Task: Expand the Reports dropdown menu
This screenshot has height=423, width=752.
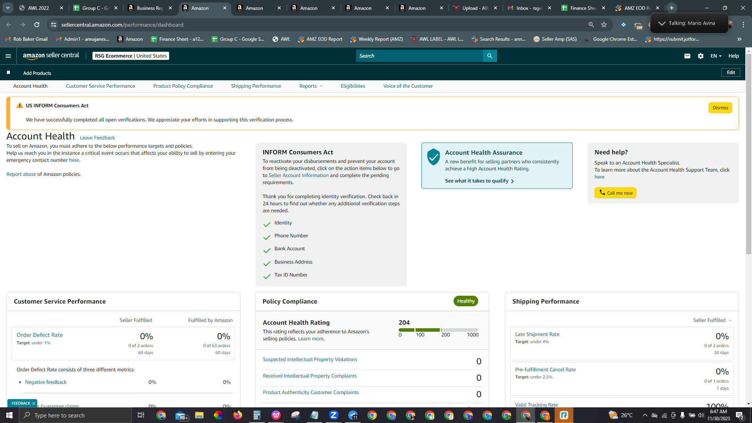Action: (x=311, y=86)
